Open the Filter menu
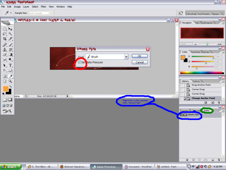 coord(44,7)
